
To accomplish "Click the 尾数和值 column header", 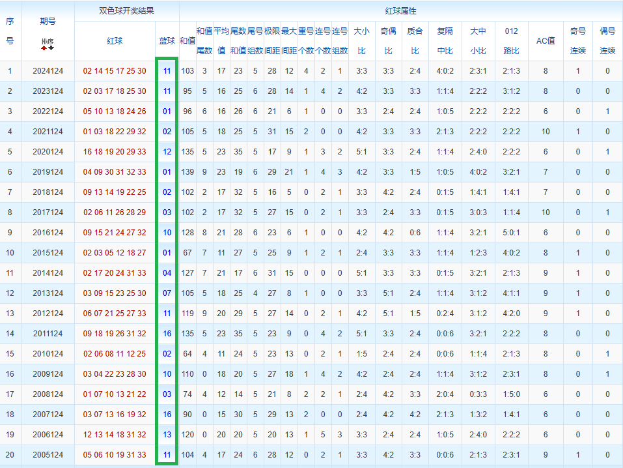I will point(238,41).
